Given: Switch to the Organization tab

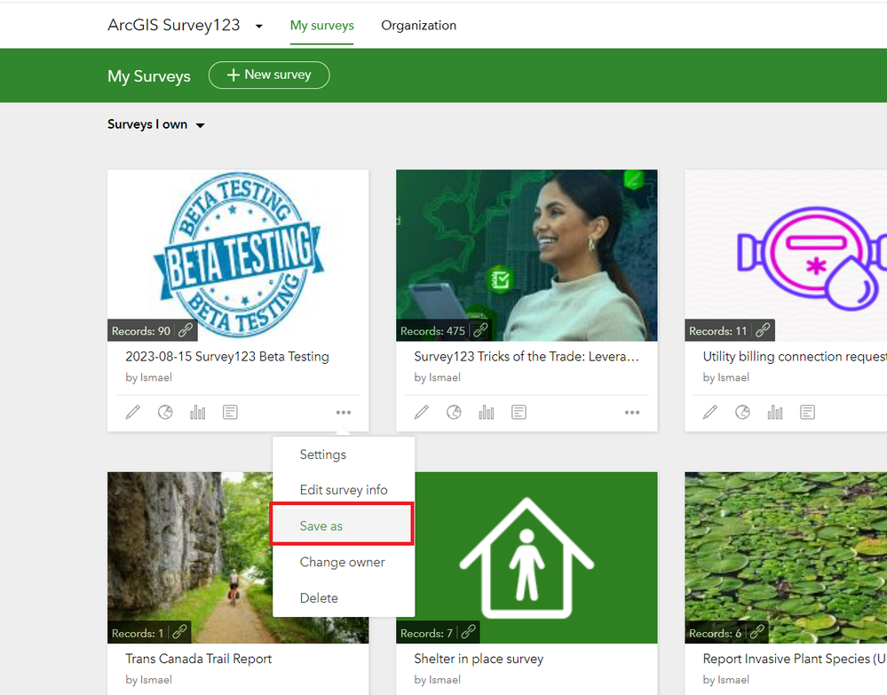Looking at the screenshot, I should 418,26.
